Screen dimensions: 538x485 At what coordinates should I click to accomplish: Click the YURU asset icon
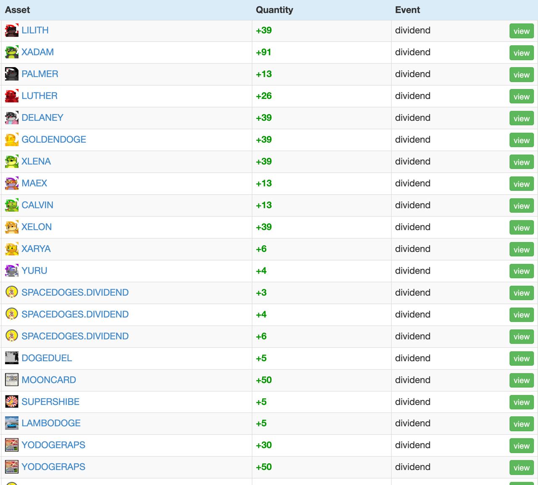click(x=12, y=271)
